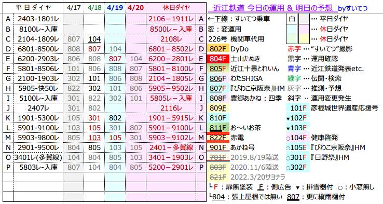Click weekday cell 6801-8500レ in row D
The width and height of the screenshot is (383, 204).
38,49
